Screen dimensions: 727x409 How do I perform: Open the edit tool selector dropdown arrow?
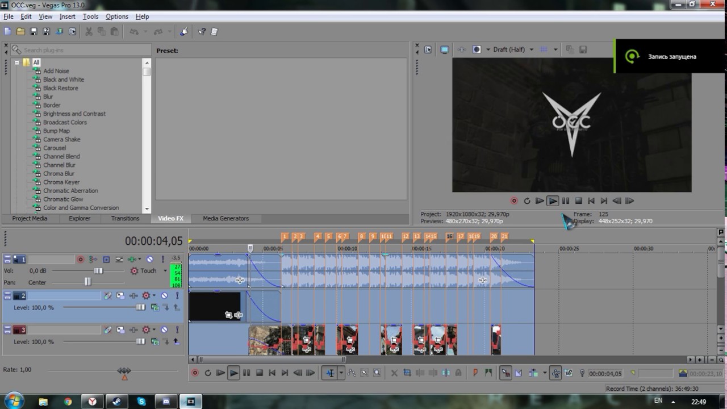pos(341,373)
